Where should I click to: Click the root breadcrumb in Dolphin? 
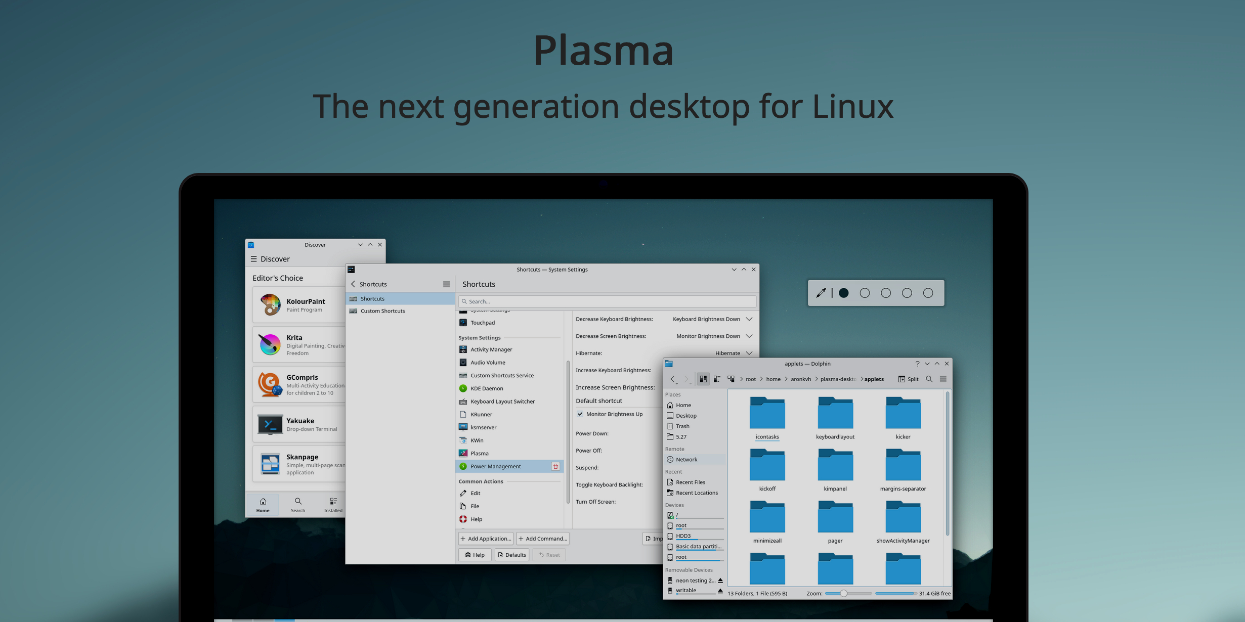pyautogui.click(x=751, y=379)
